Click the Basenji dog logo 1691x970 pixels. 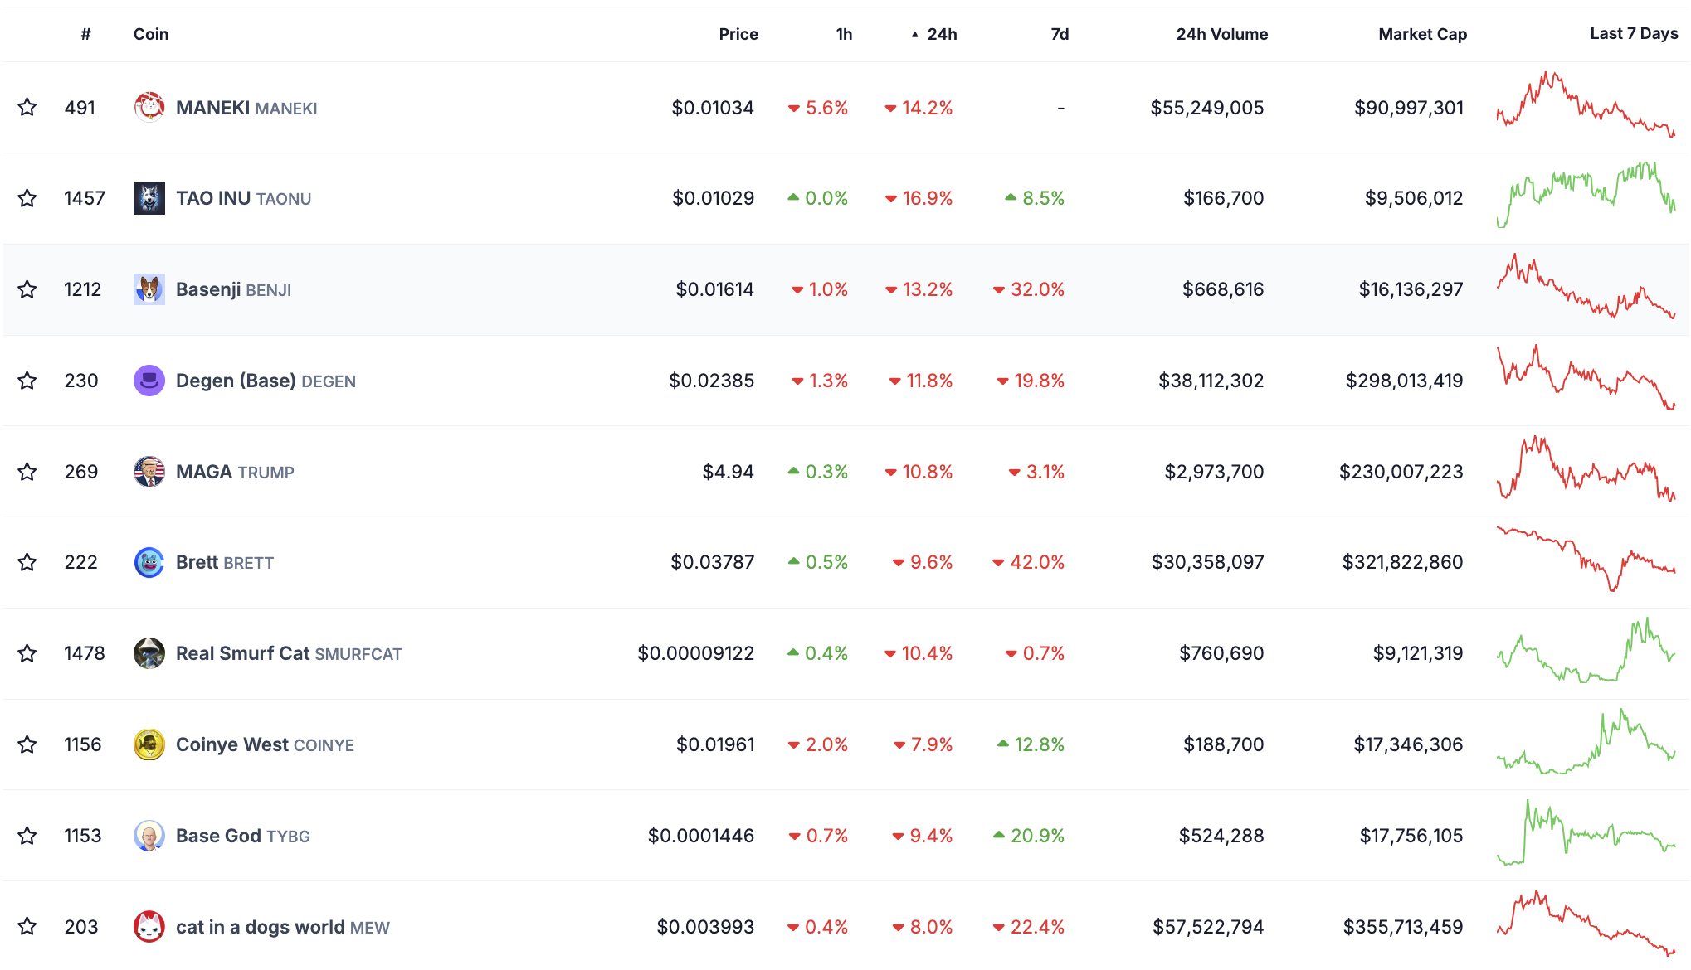tap(149, 289)
